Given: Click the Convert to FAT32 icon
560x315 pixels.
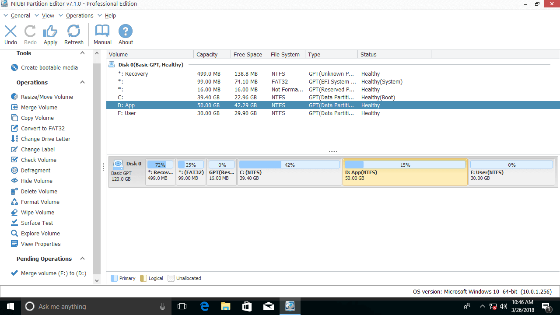Looking at the screenshot, I should pos(14,128).
